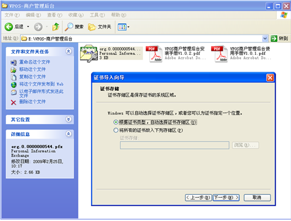This screenshot has width=291, height=221.
Task: Click the Up folder toolbar icon
Action: pos(55,27)
